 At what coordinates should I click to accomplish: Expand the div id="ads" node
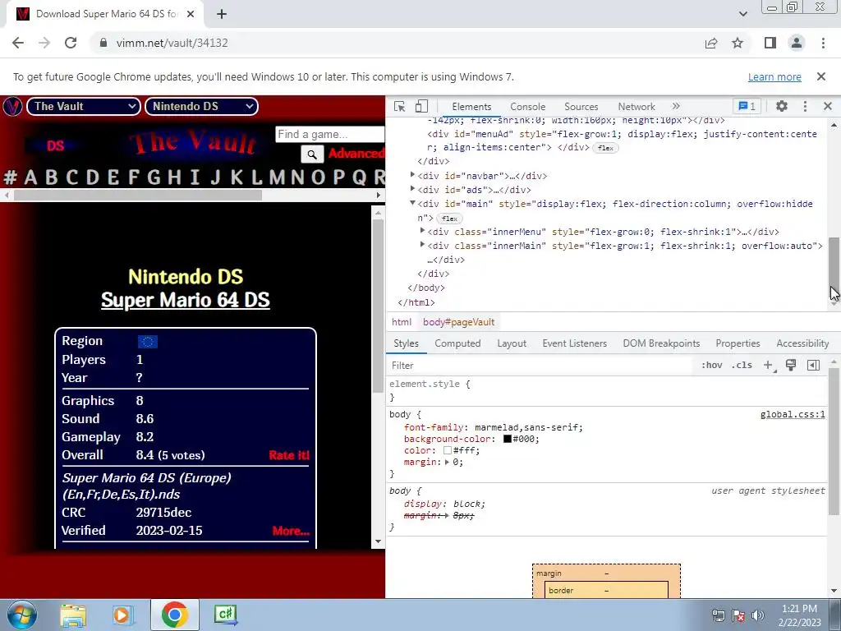[x=412, y=189]
